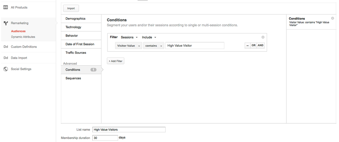Select the Demographics tab

(75, 19)
